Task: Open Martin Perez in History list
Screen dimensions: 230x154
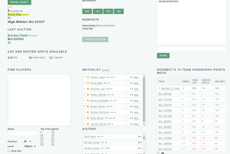Action: pos(92,142)
